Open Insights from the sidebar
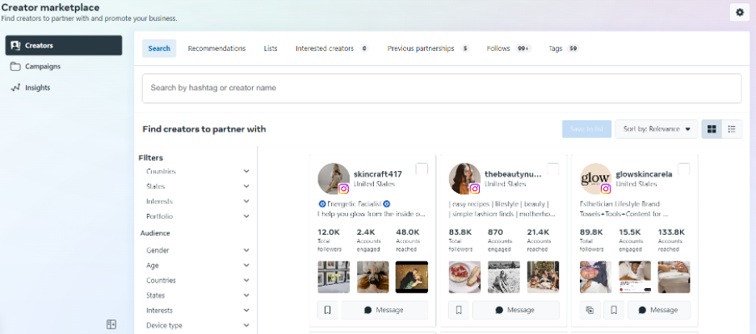This screenshot has width=756, height=334. point(37,87)
